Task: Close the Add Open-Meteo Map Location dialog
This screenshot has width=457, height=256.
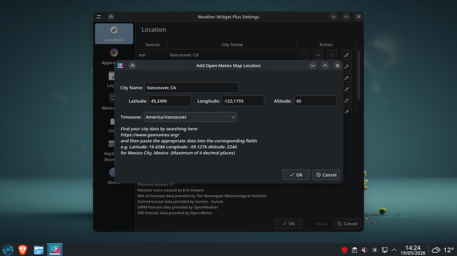Action: pyautogui.click(x=338, y=65)
